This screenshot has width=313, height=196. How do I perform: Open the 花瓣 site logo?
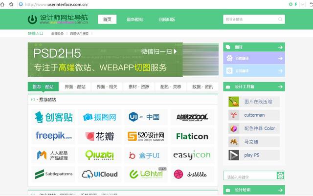[100, 136]
